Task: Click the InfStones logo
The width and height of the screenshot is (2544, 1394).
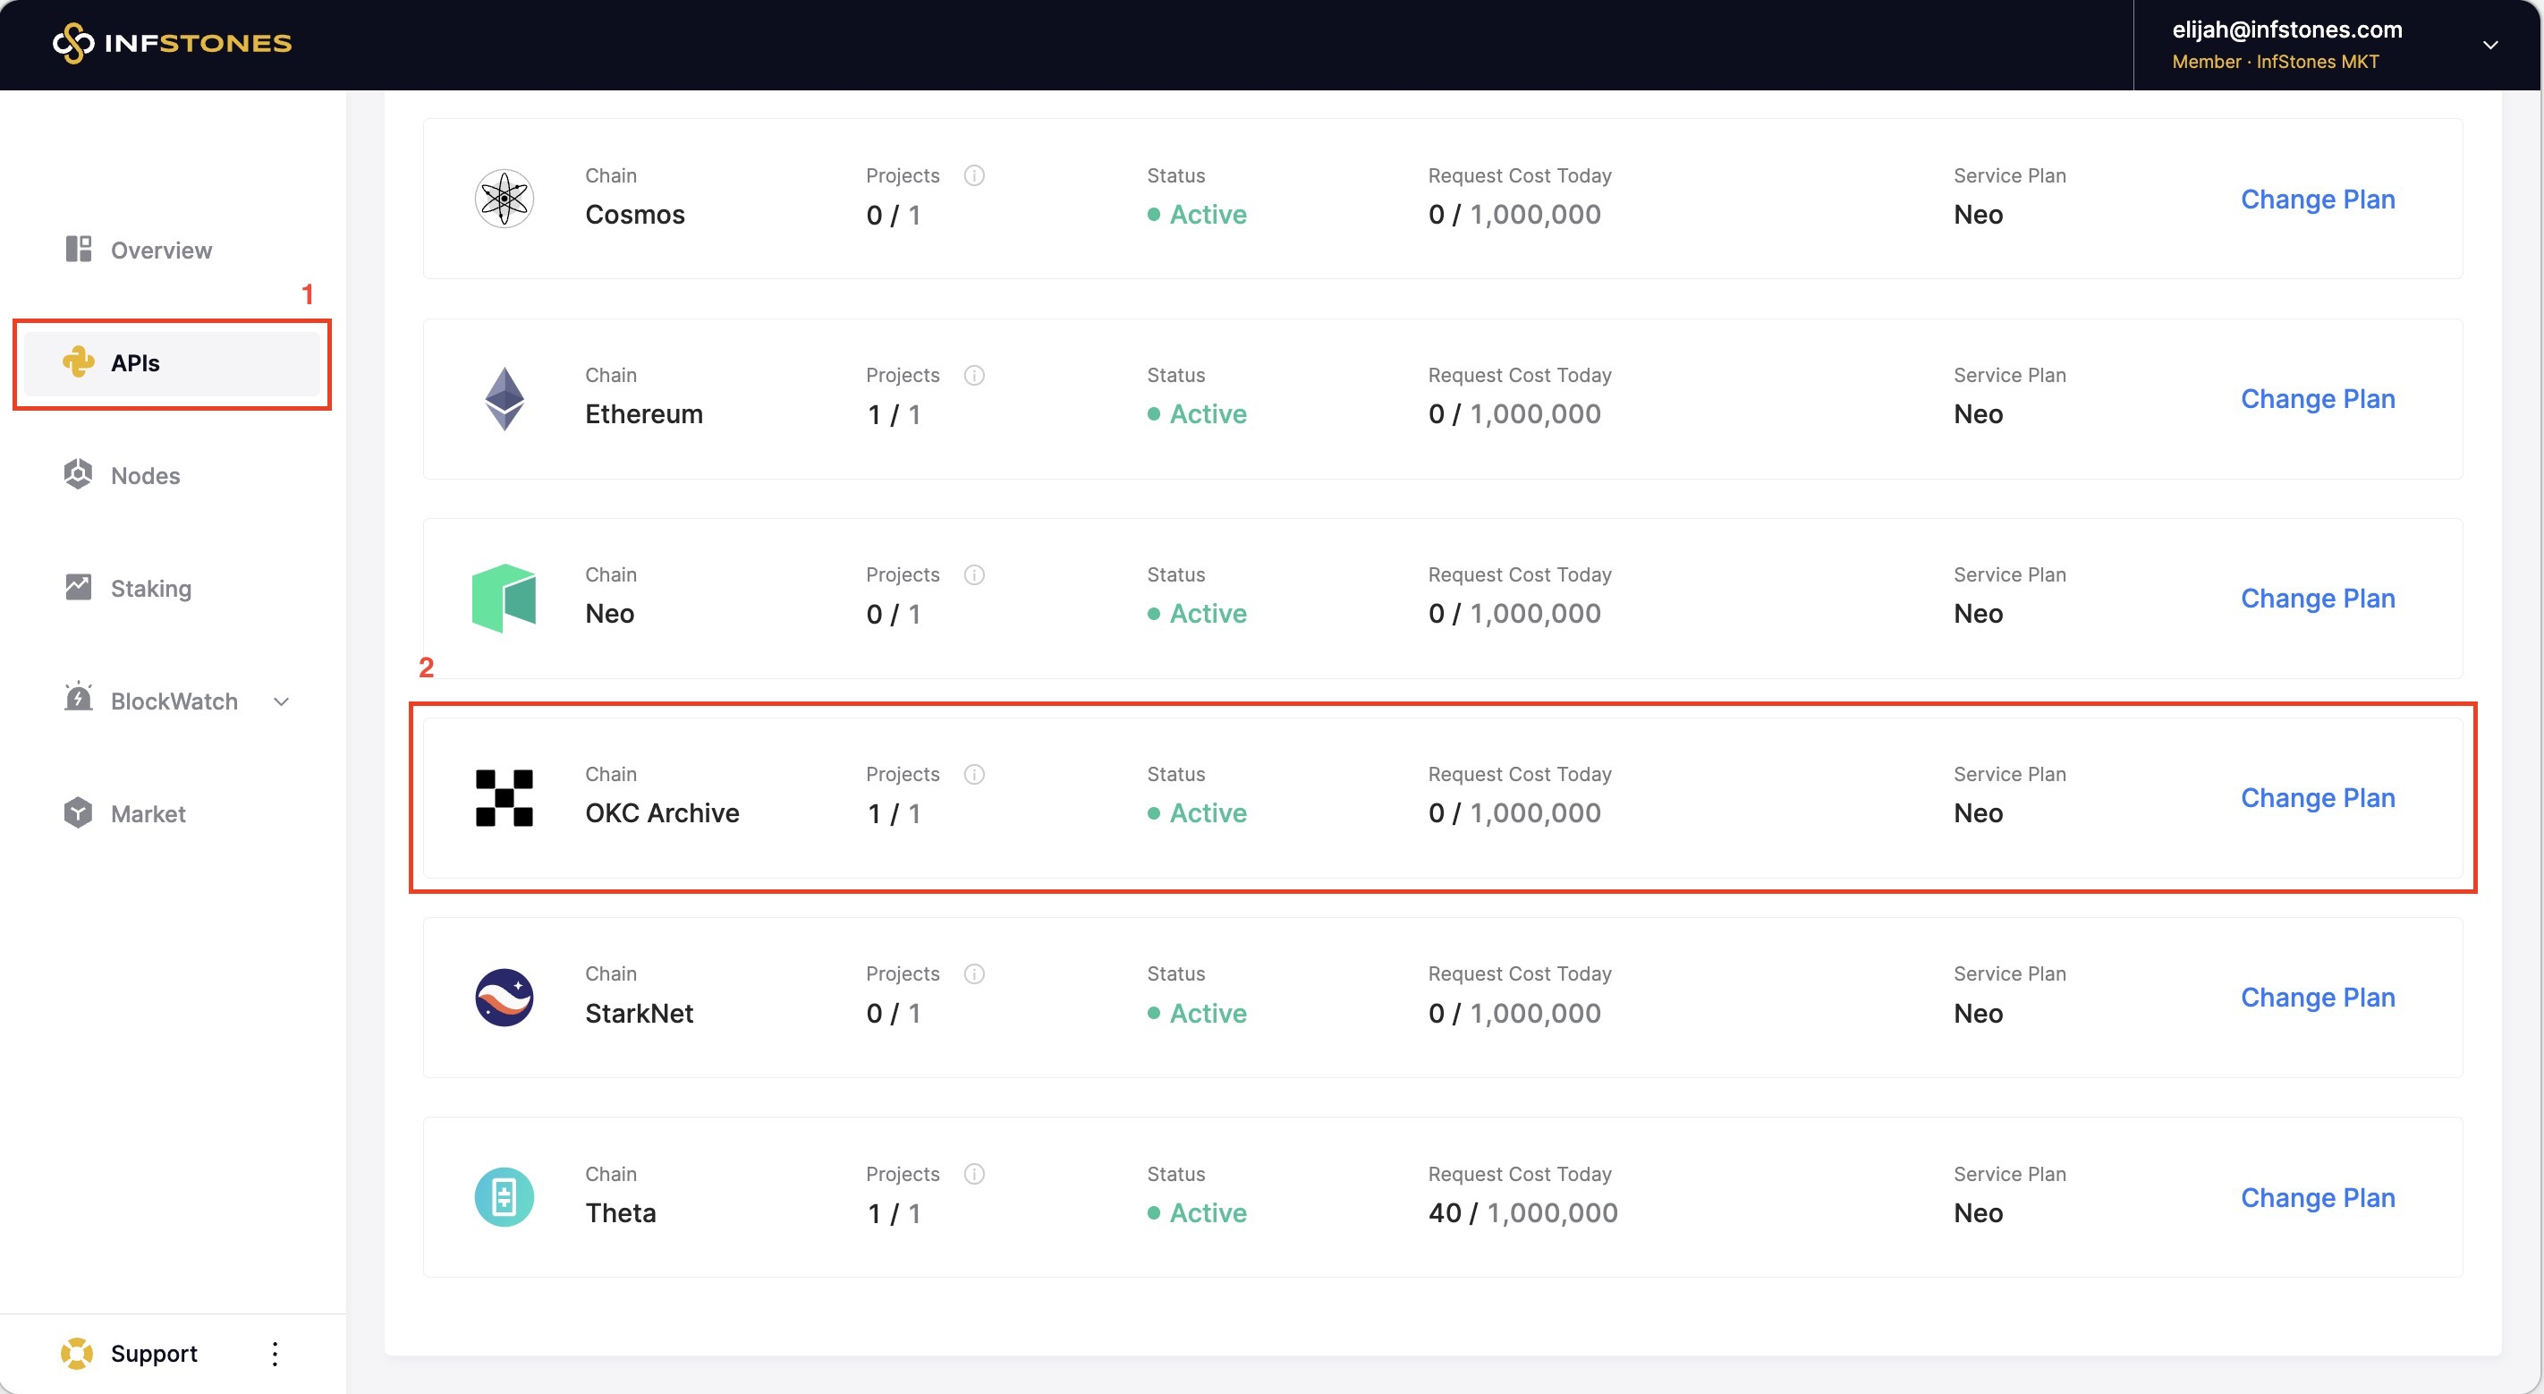Action: click(172, 42)
